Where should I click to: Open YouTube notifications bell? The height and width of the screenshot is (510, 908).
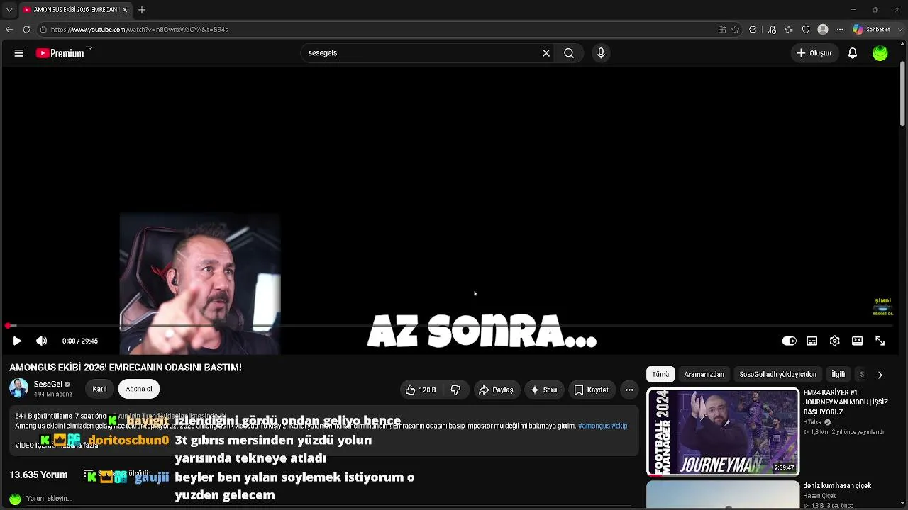coord(853,53)
